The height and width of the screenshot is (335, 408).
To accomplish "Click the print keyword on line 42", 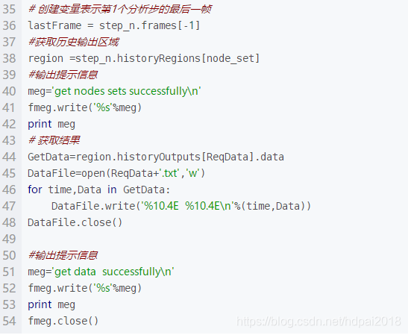I will 40,124.
